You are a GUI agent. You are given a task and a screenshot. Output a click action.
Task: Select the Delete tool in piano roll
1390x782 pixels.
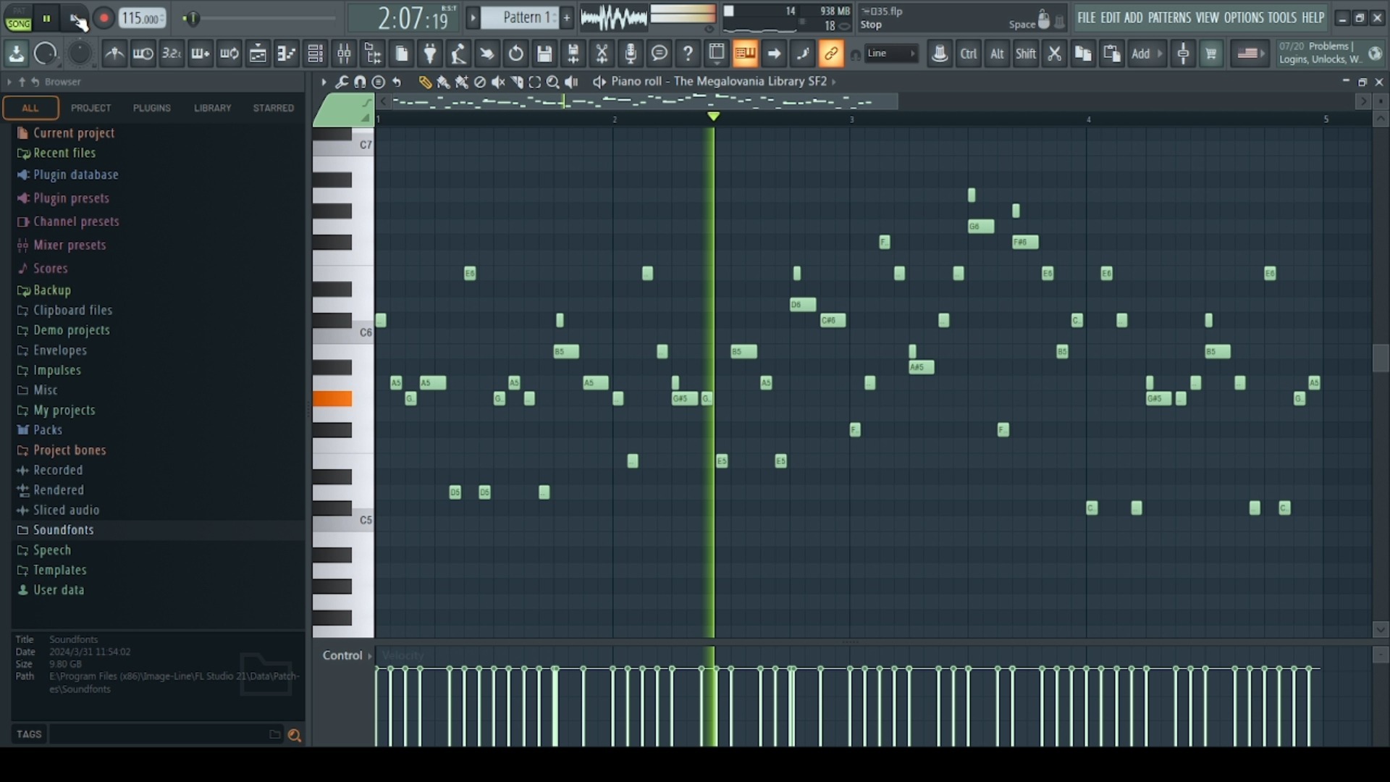point(480,82)
